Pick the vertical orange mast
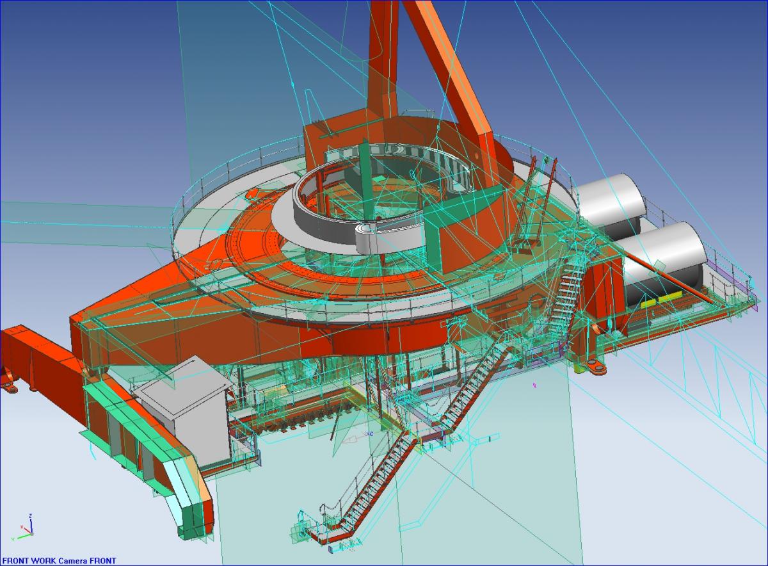This screenshot has height=566, width=768. tap(383, 58)
